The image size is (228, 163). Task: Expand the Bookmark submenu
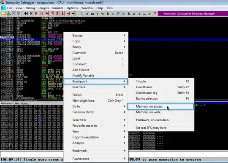pos(96,151)
